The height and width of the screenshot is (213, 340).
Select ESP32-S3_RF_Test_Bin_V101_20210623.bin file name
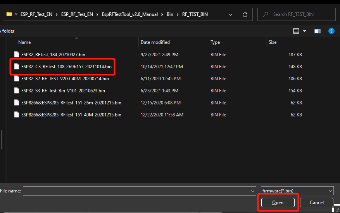click(63, 91)
